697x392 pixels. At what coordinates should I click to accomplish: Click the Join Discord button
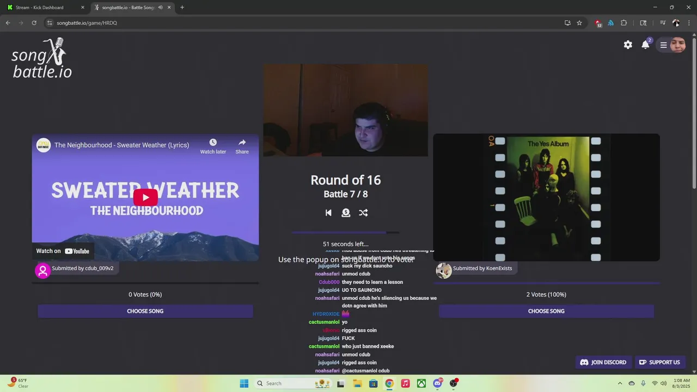click(x=603, y=362)
